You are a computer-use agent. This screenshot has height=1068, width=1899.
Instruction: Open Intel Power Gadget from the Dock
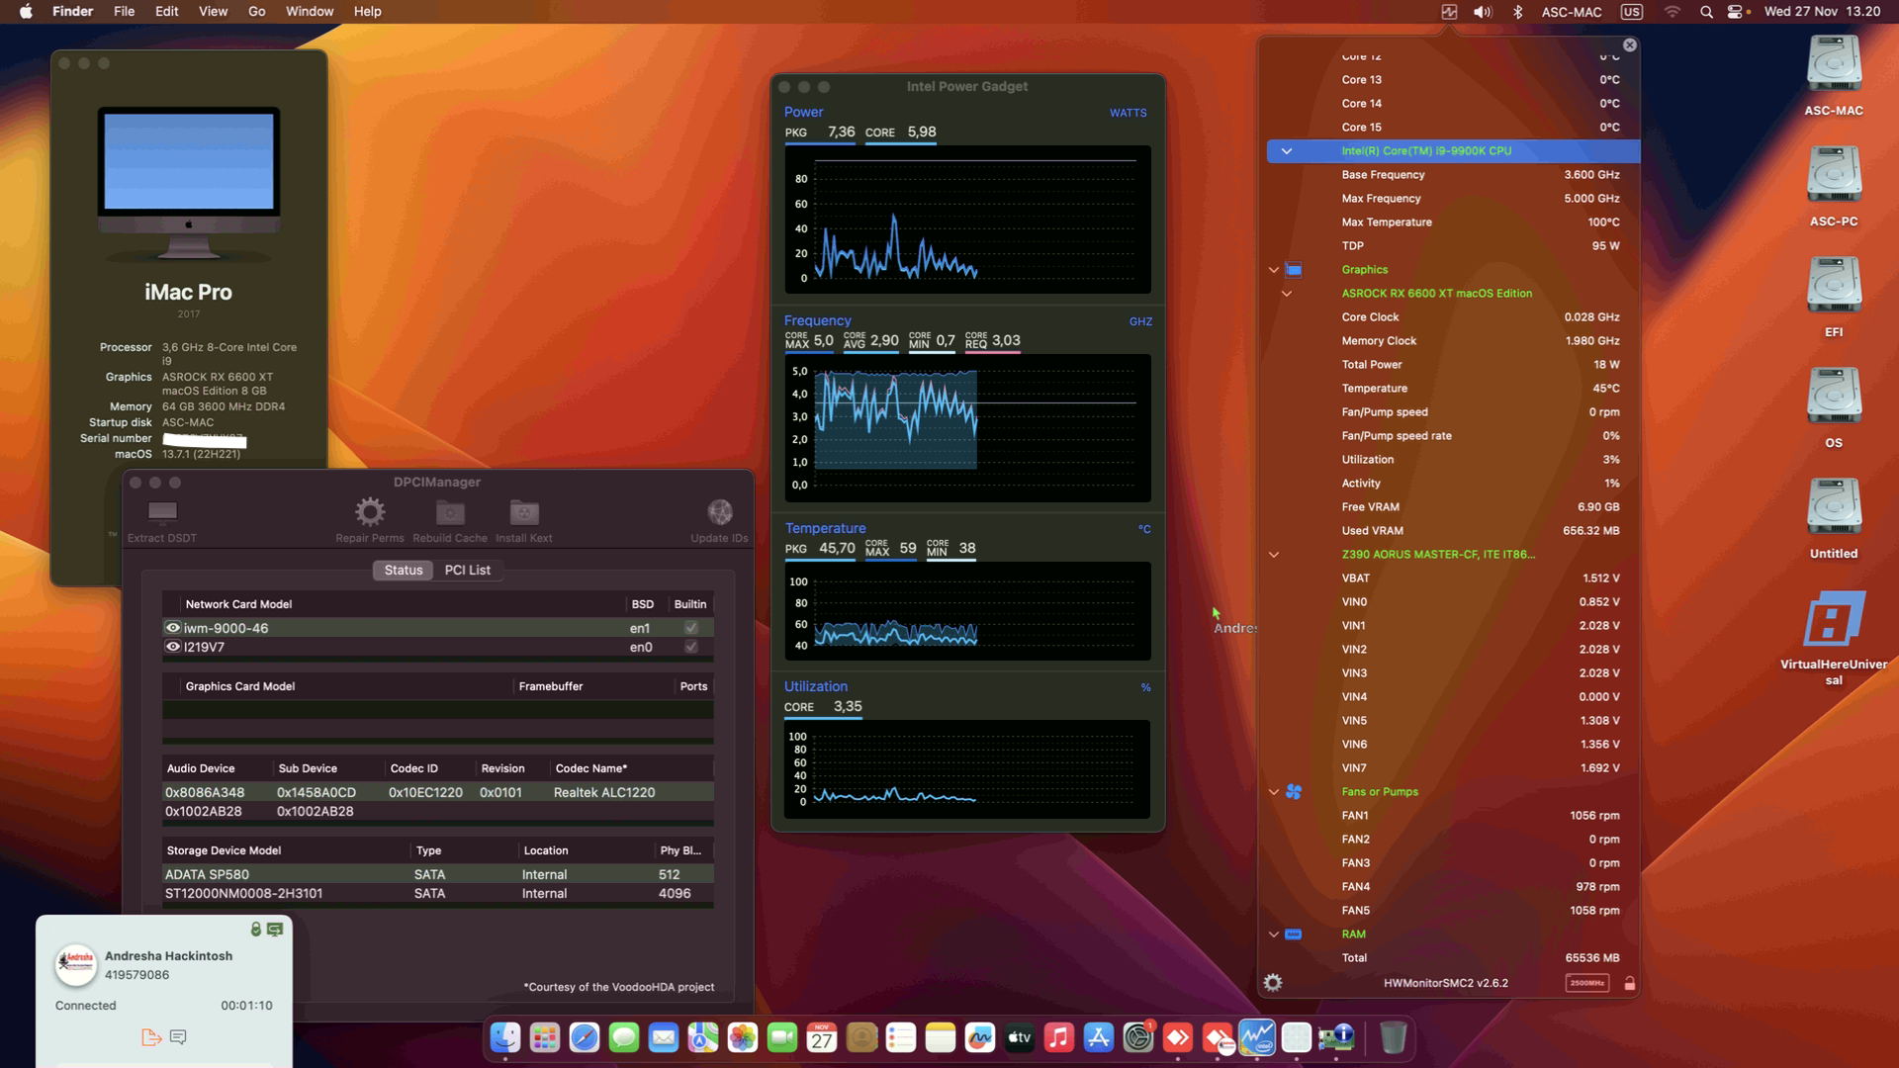[1258, 1037]
